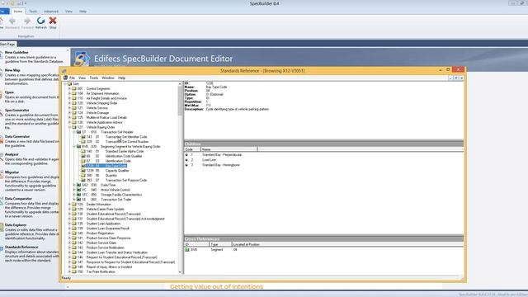Click folder icon of 150 Tax Rate Notification

(74, 271)
